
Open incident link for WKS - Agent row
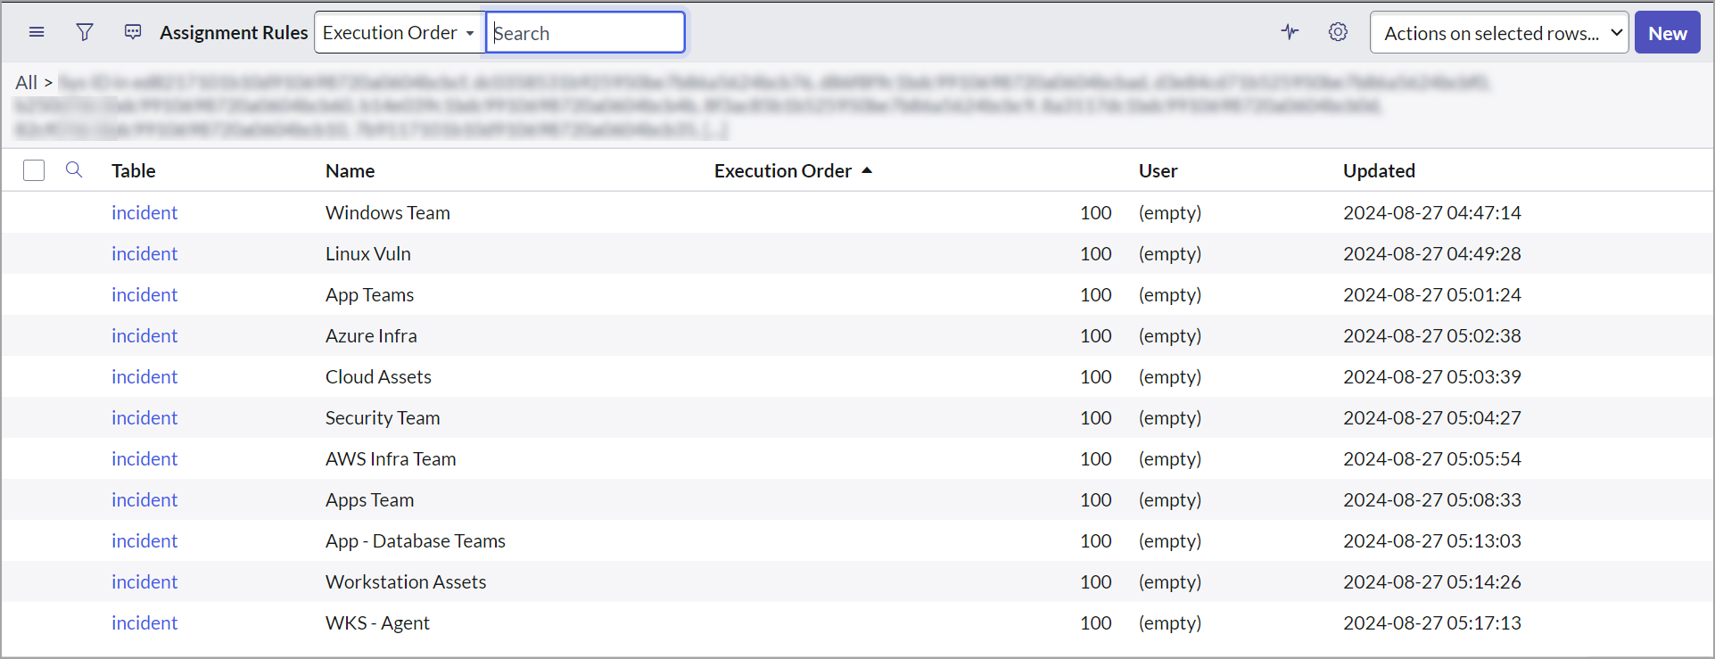144,622
